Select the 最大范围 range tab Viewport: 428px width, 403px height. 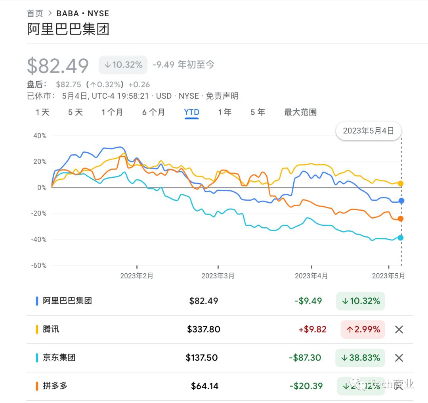[300, 112]
